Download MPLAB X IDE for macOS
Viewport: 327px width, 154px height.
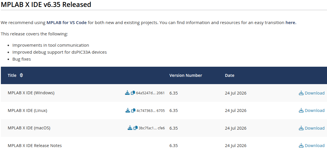click(312, 128)
